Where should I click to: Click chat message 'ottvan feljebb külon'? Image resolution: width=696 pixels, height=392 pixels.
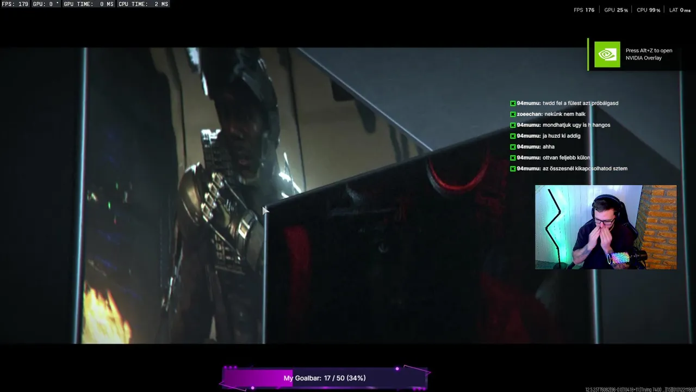pyautogui.click(x=566, y=157)
